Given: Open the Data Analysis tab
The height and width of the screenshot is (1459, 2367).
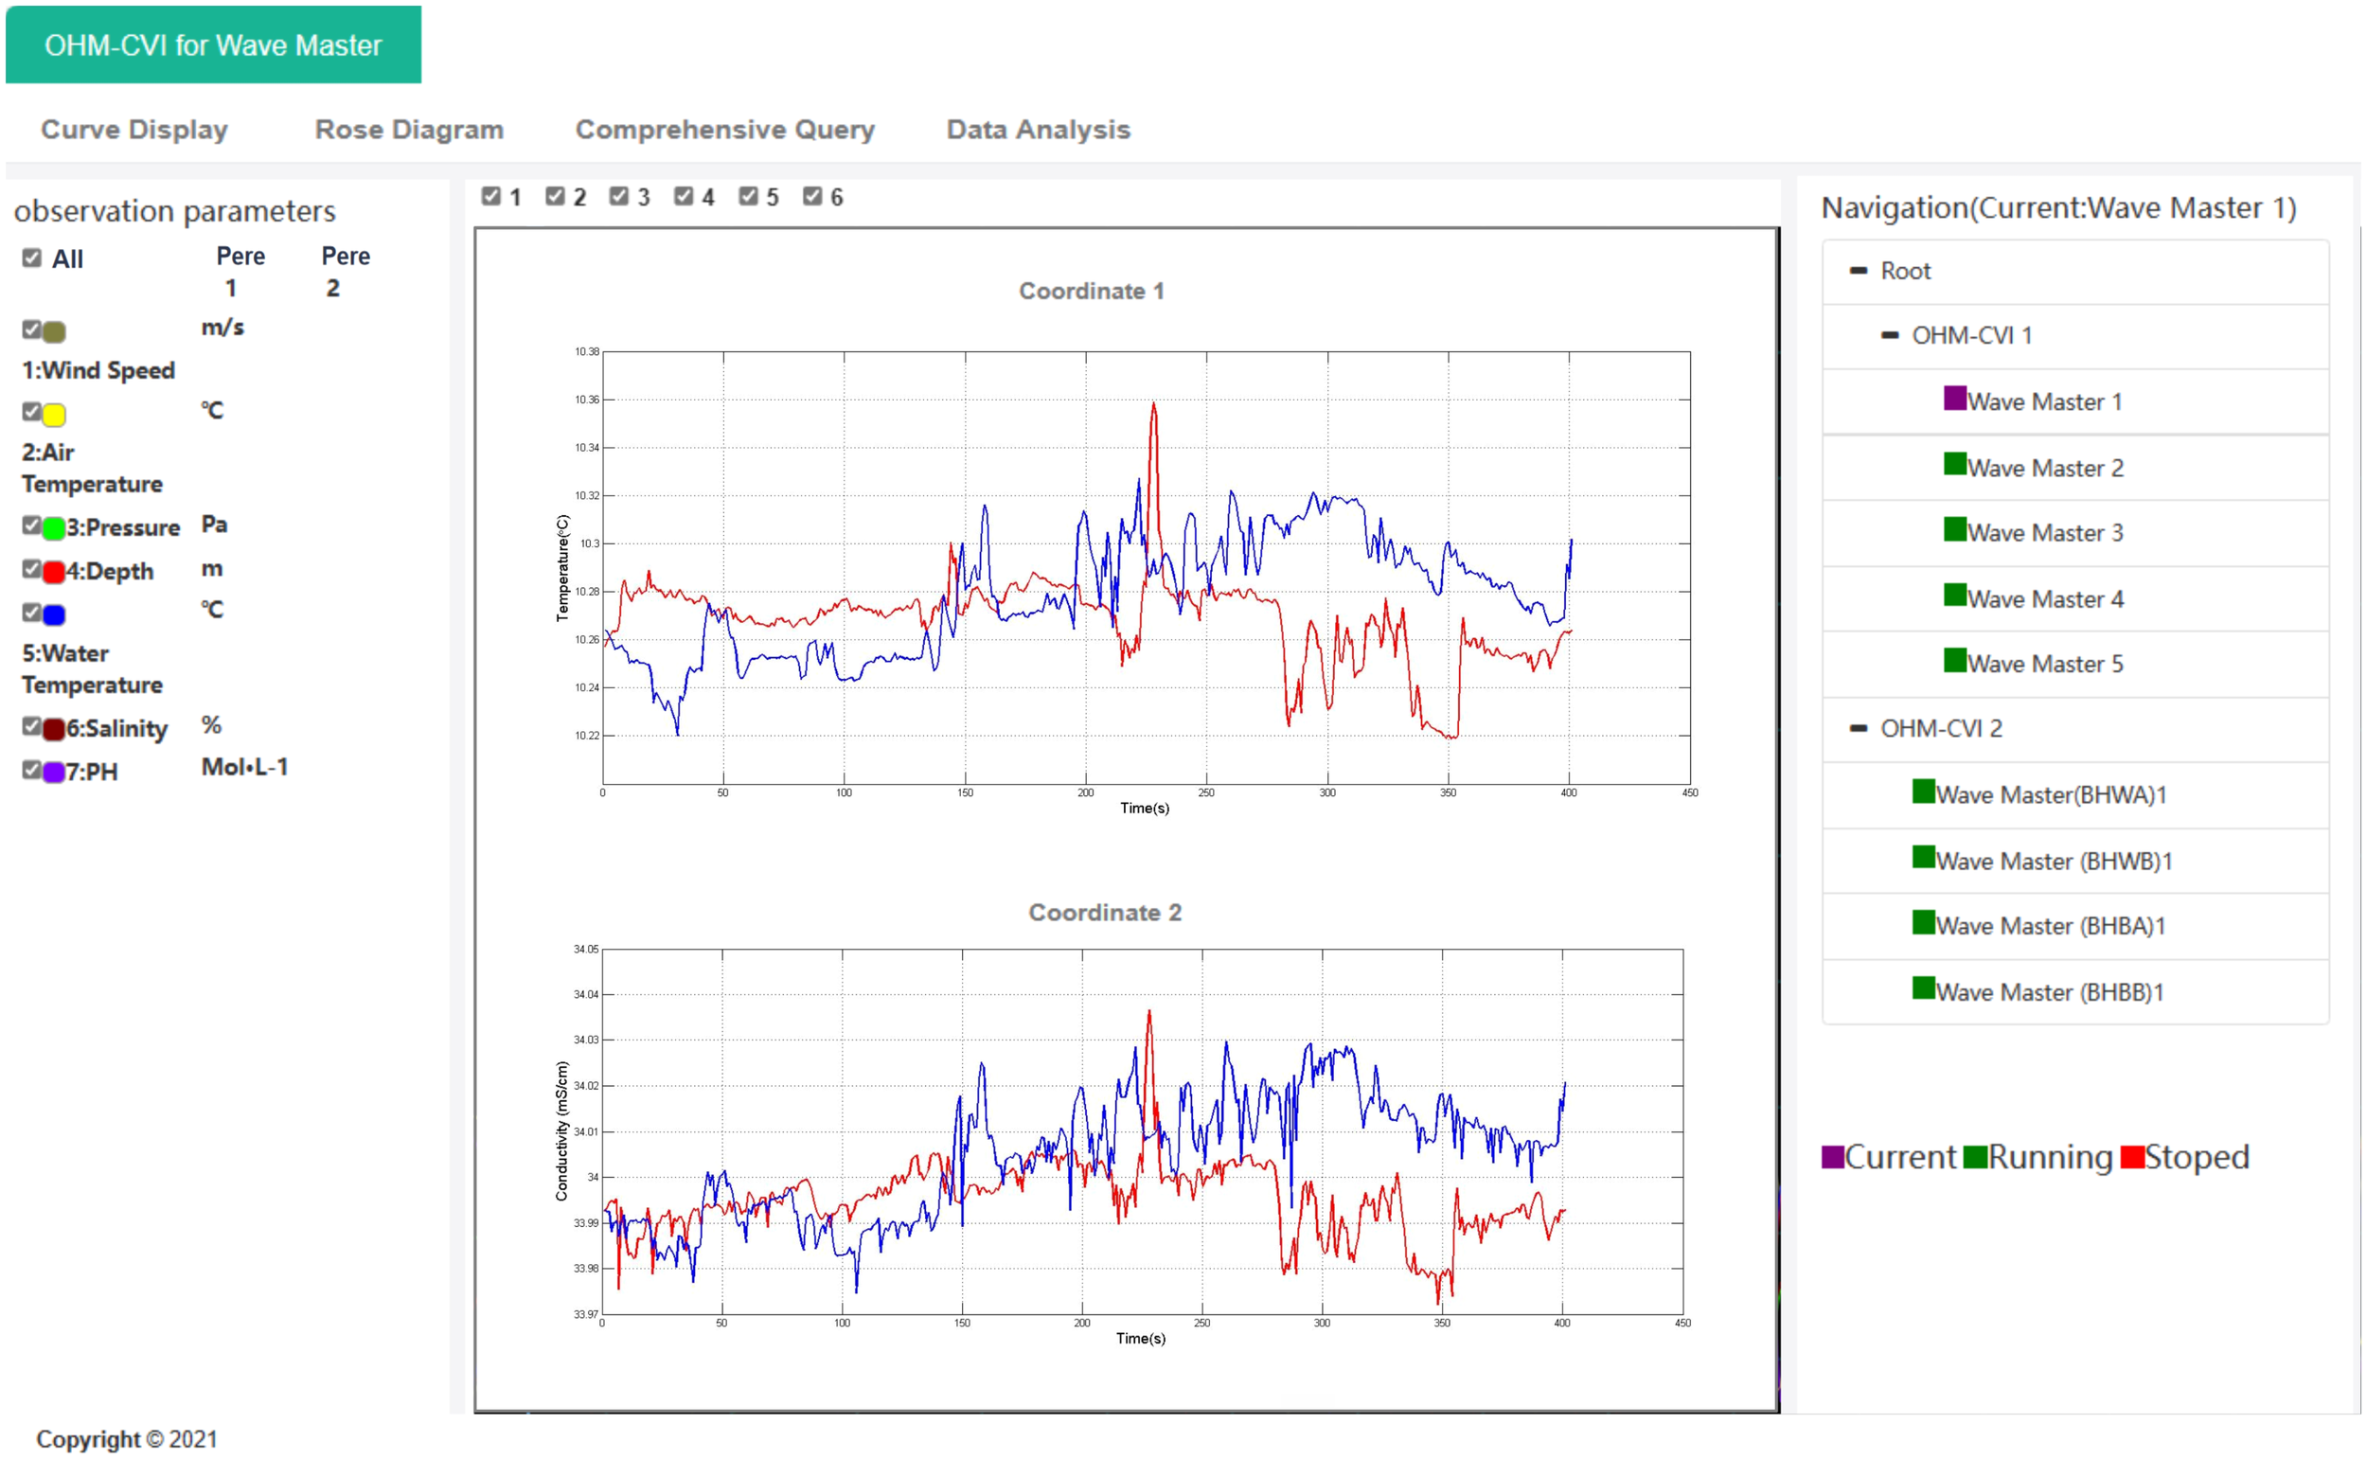Looking at the screenshot, I should tap(1038, 130).
